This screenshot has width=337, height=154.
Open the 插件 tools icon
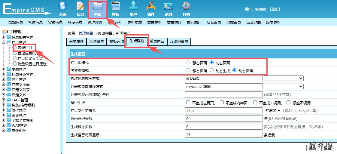(x=151, y=6)
